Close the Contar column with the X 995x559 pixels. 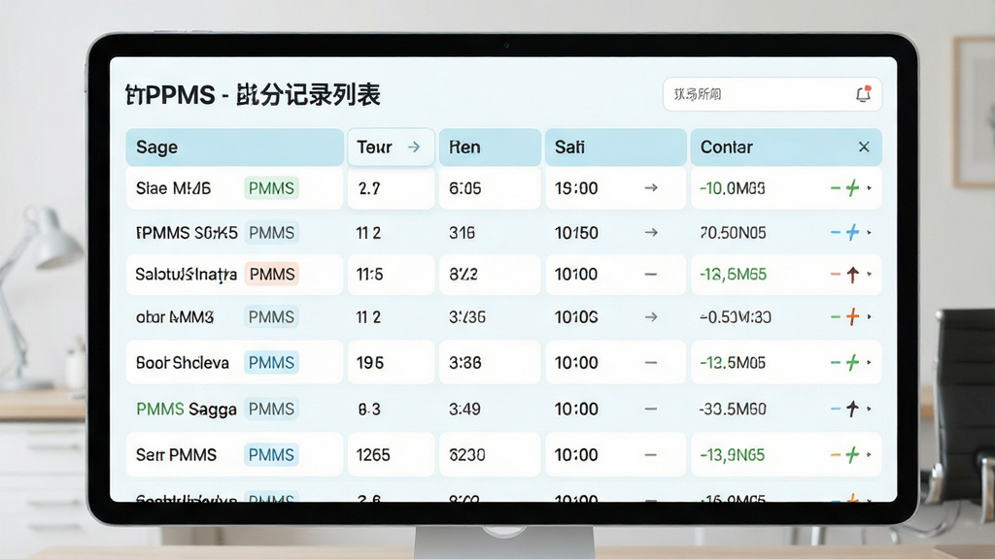tap(864, 148)
